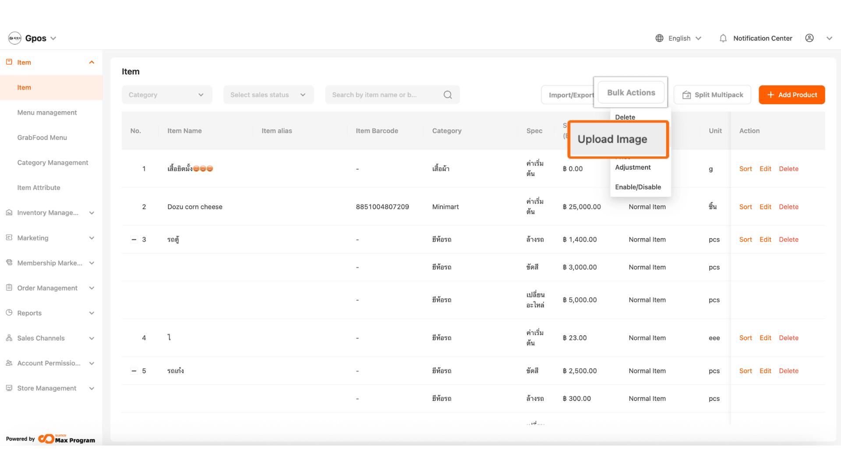Click the item search input field
The height and width of the screenshot is (473, 841).
(381, 95)
